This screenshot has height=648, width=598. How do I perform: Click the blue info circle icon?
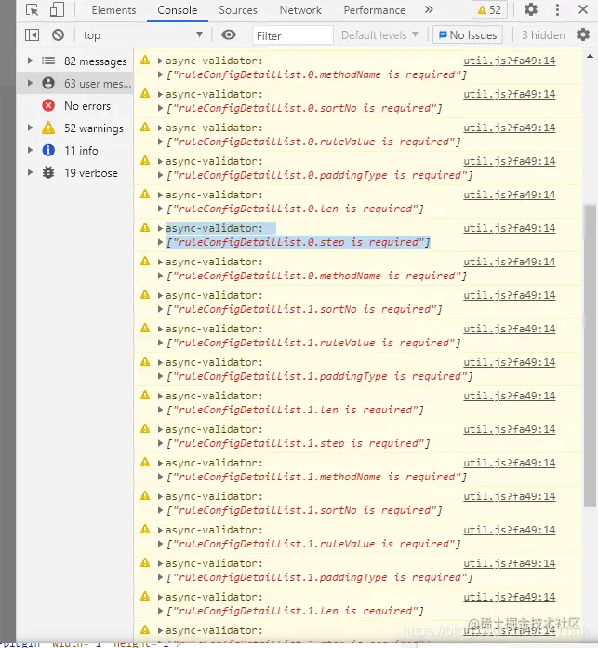click(x=48, y=150)
